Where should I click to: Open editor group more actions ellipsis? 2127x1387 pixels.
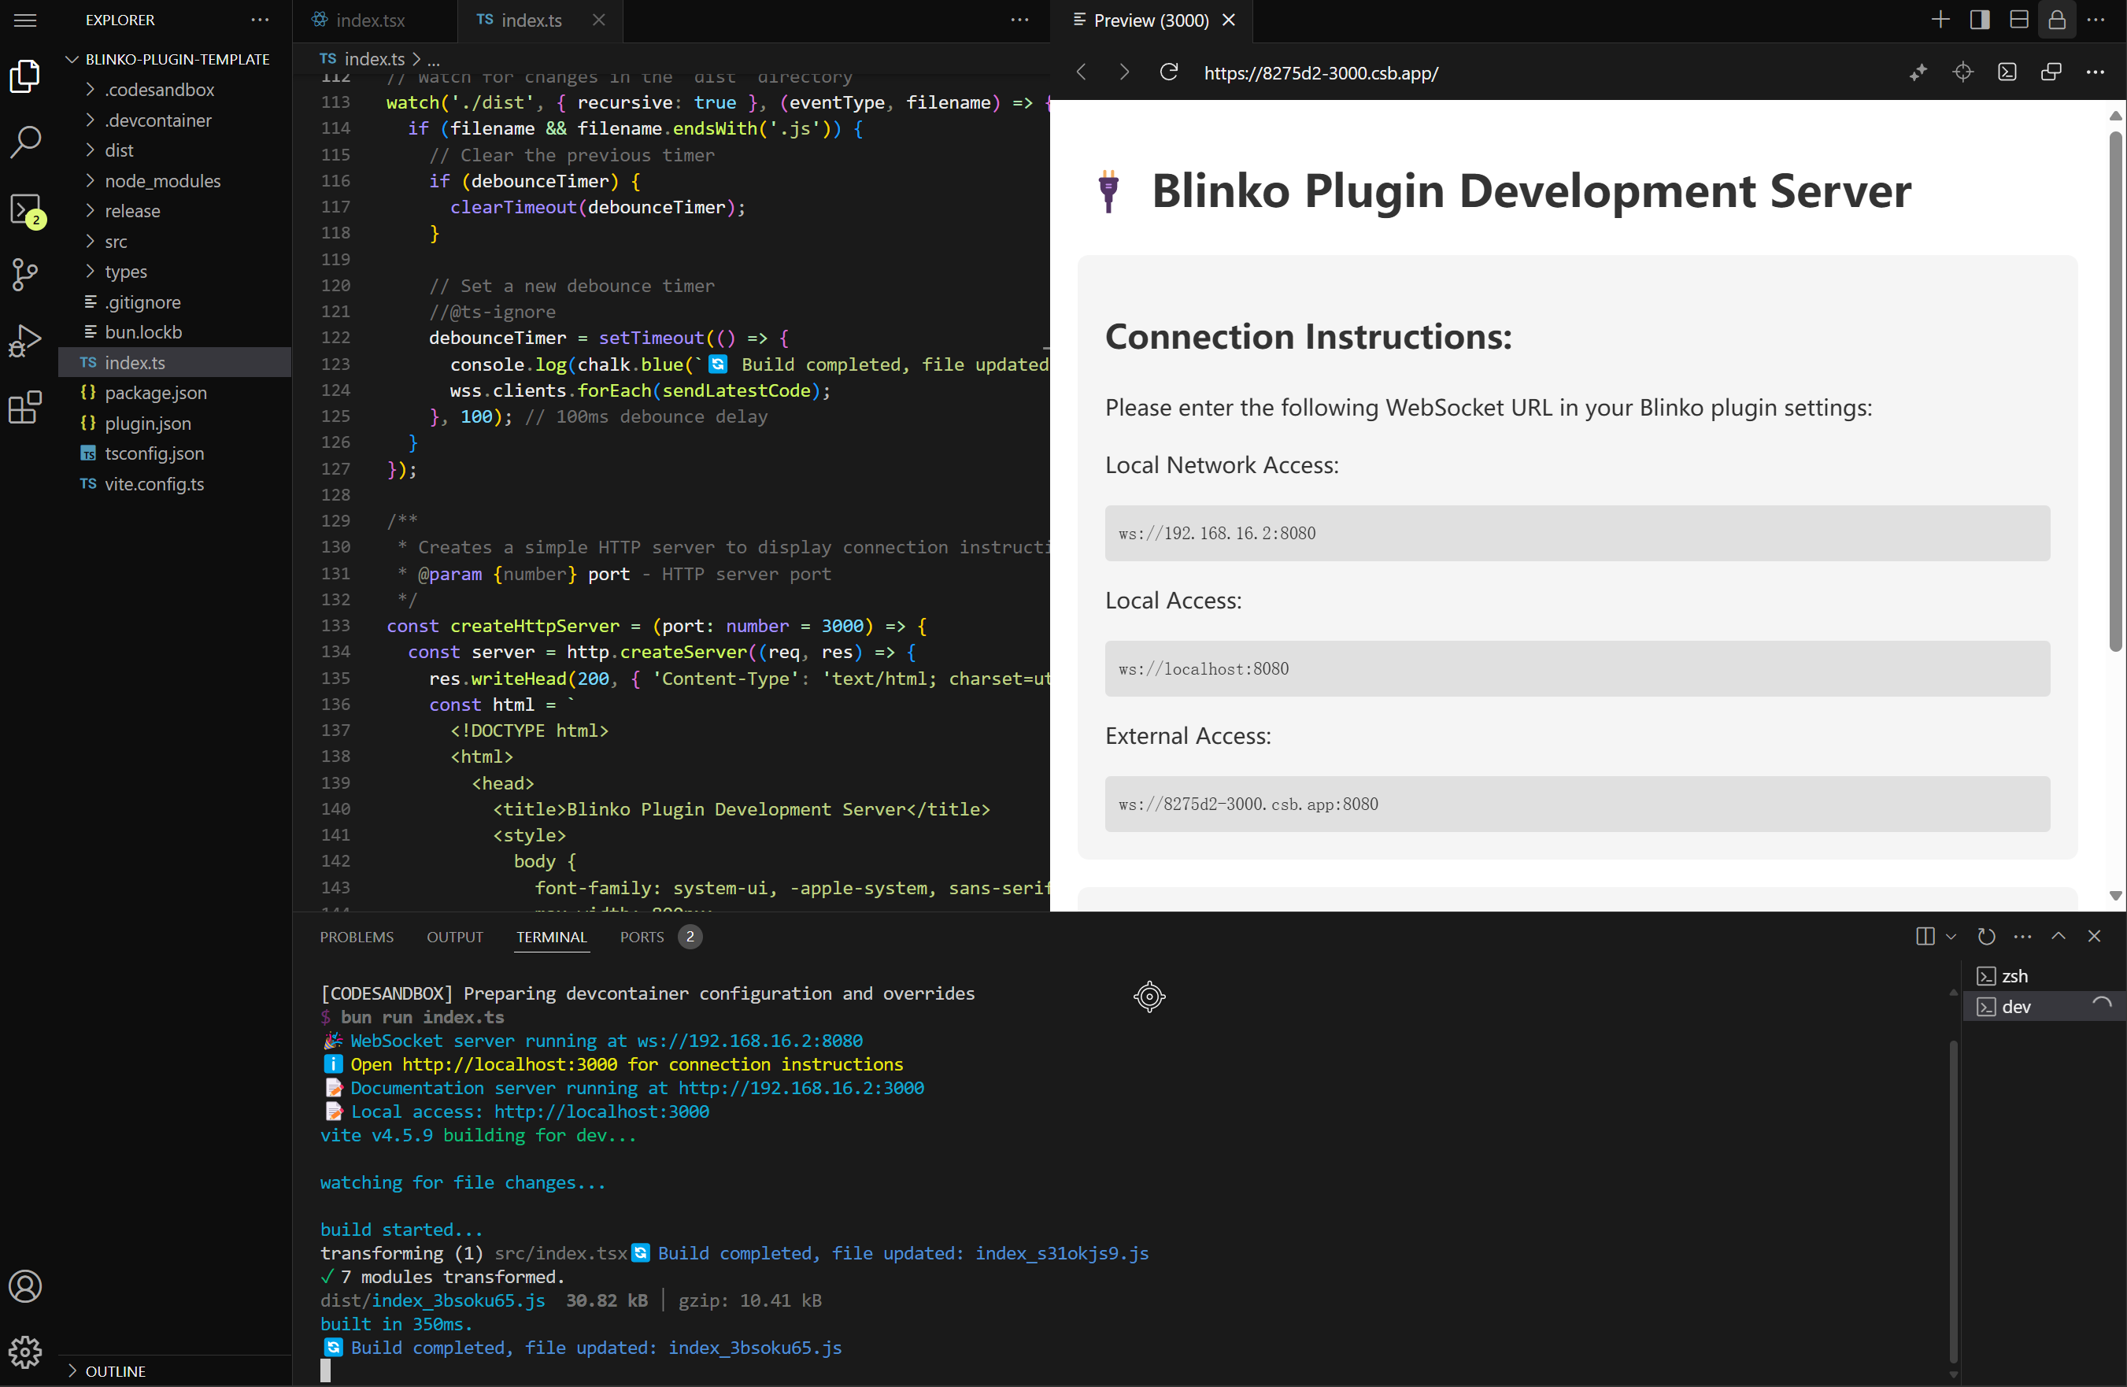pyautogui.click(x=1019, y=20)
